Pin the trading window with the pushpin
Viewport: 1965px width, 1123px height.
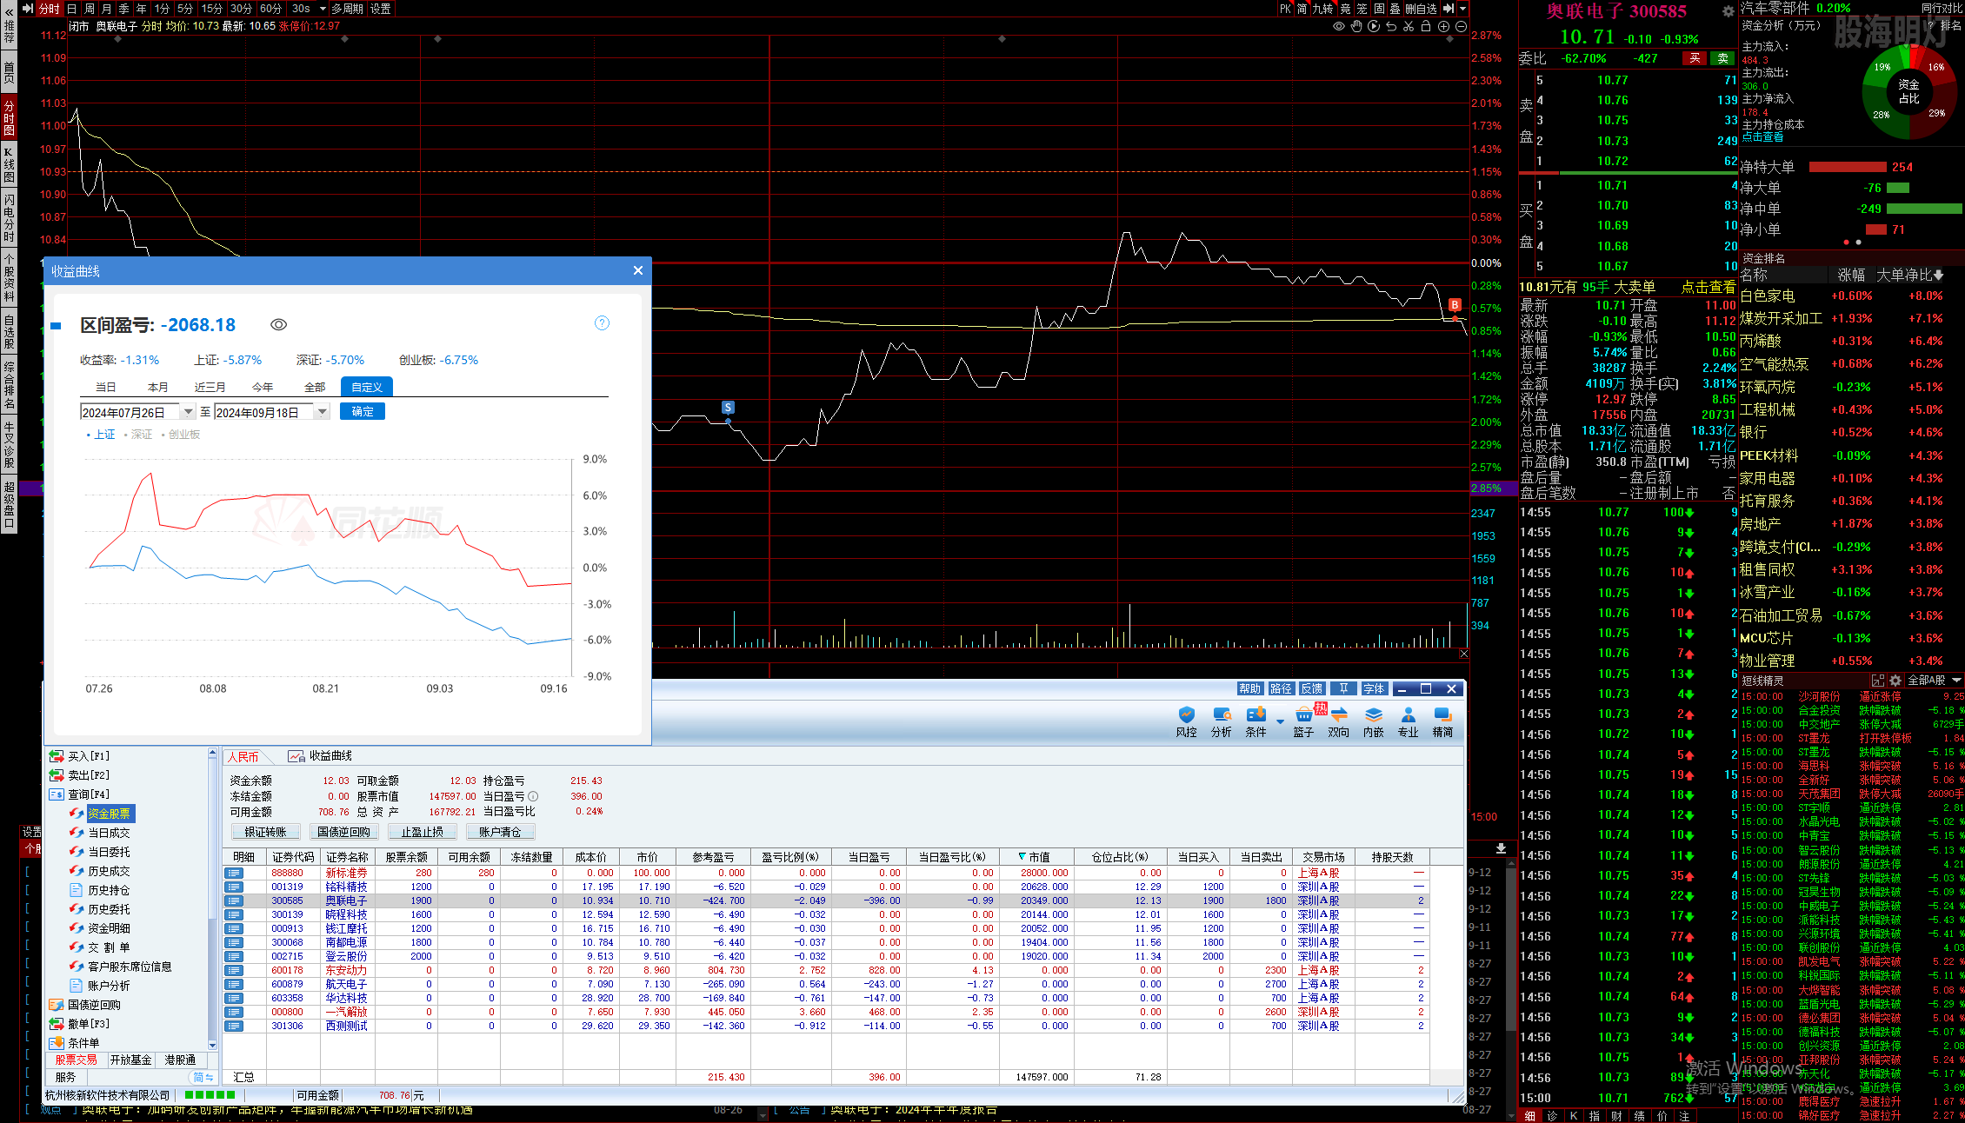coord(1343,688)
